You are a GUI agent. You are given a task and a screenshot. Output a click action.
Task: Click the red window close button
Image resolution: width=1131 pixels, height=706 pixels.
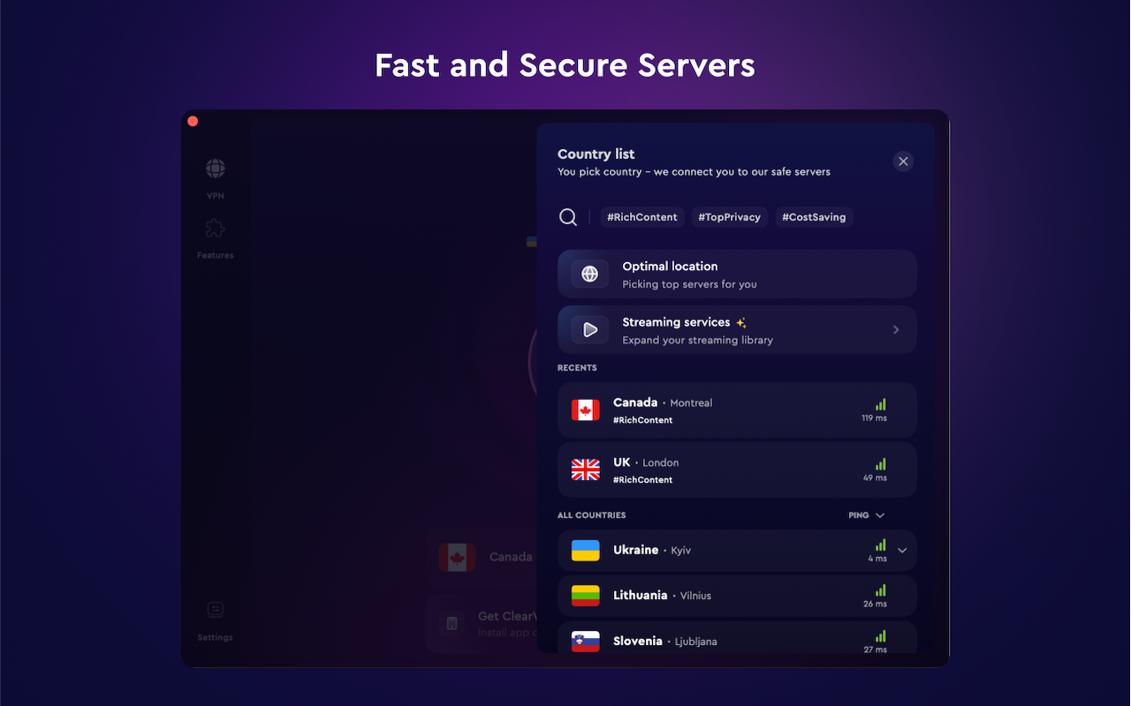point(193,121)
